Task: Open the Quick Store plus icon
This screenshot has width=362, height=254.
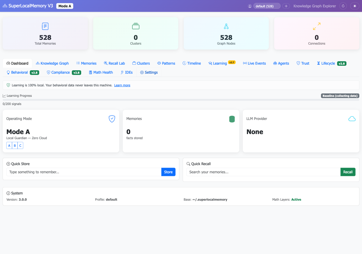Action: pyautogui.click(x=8, y=164)
